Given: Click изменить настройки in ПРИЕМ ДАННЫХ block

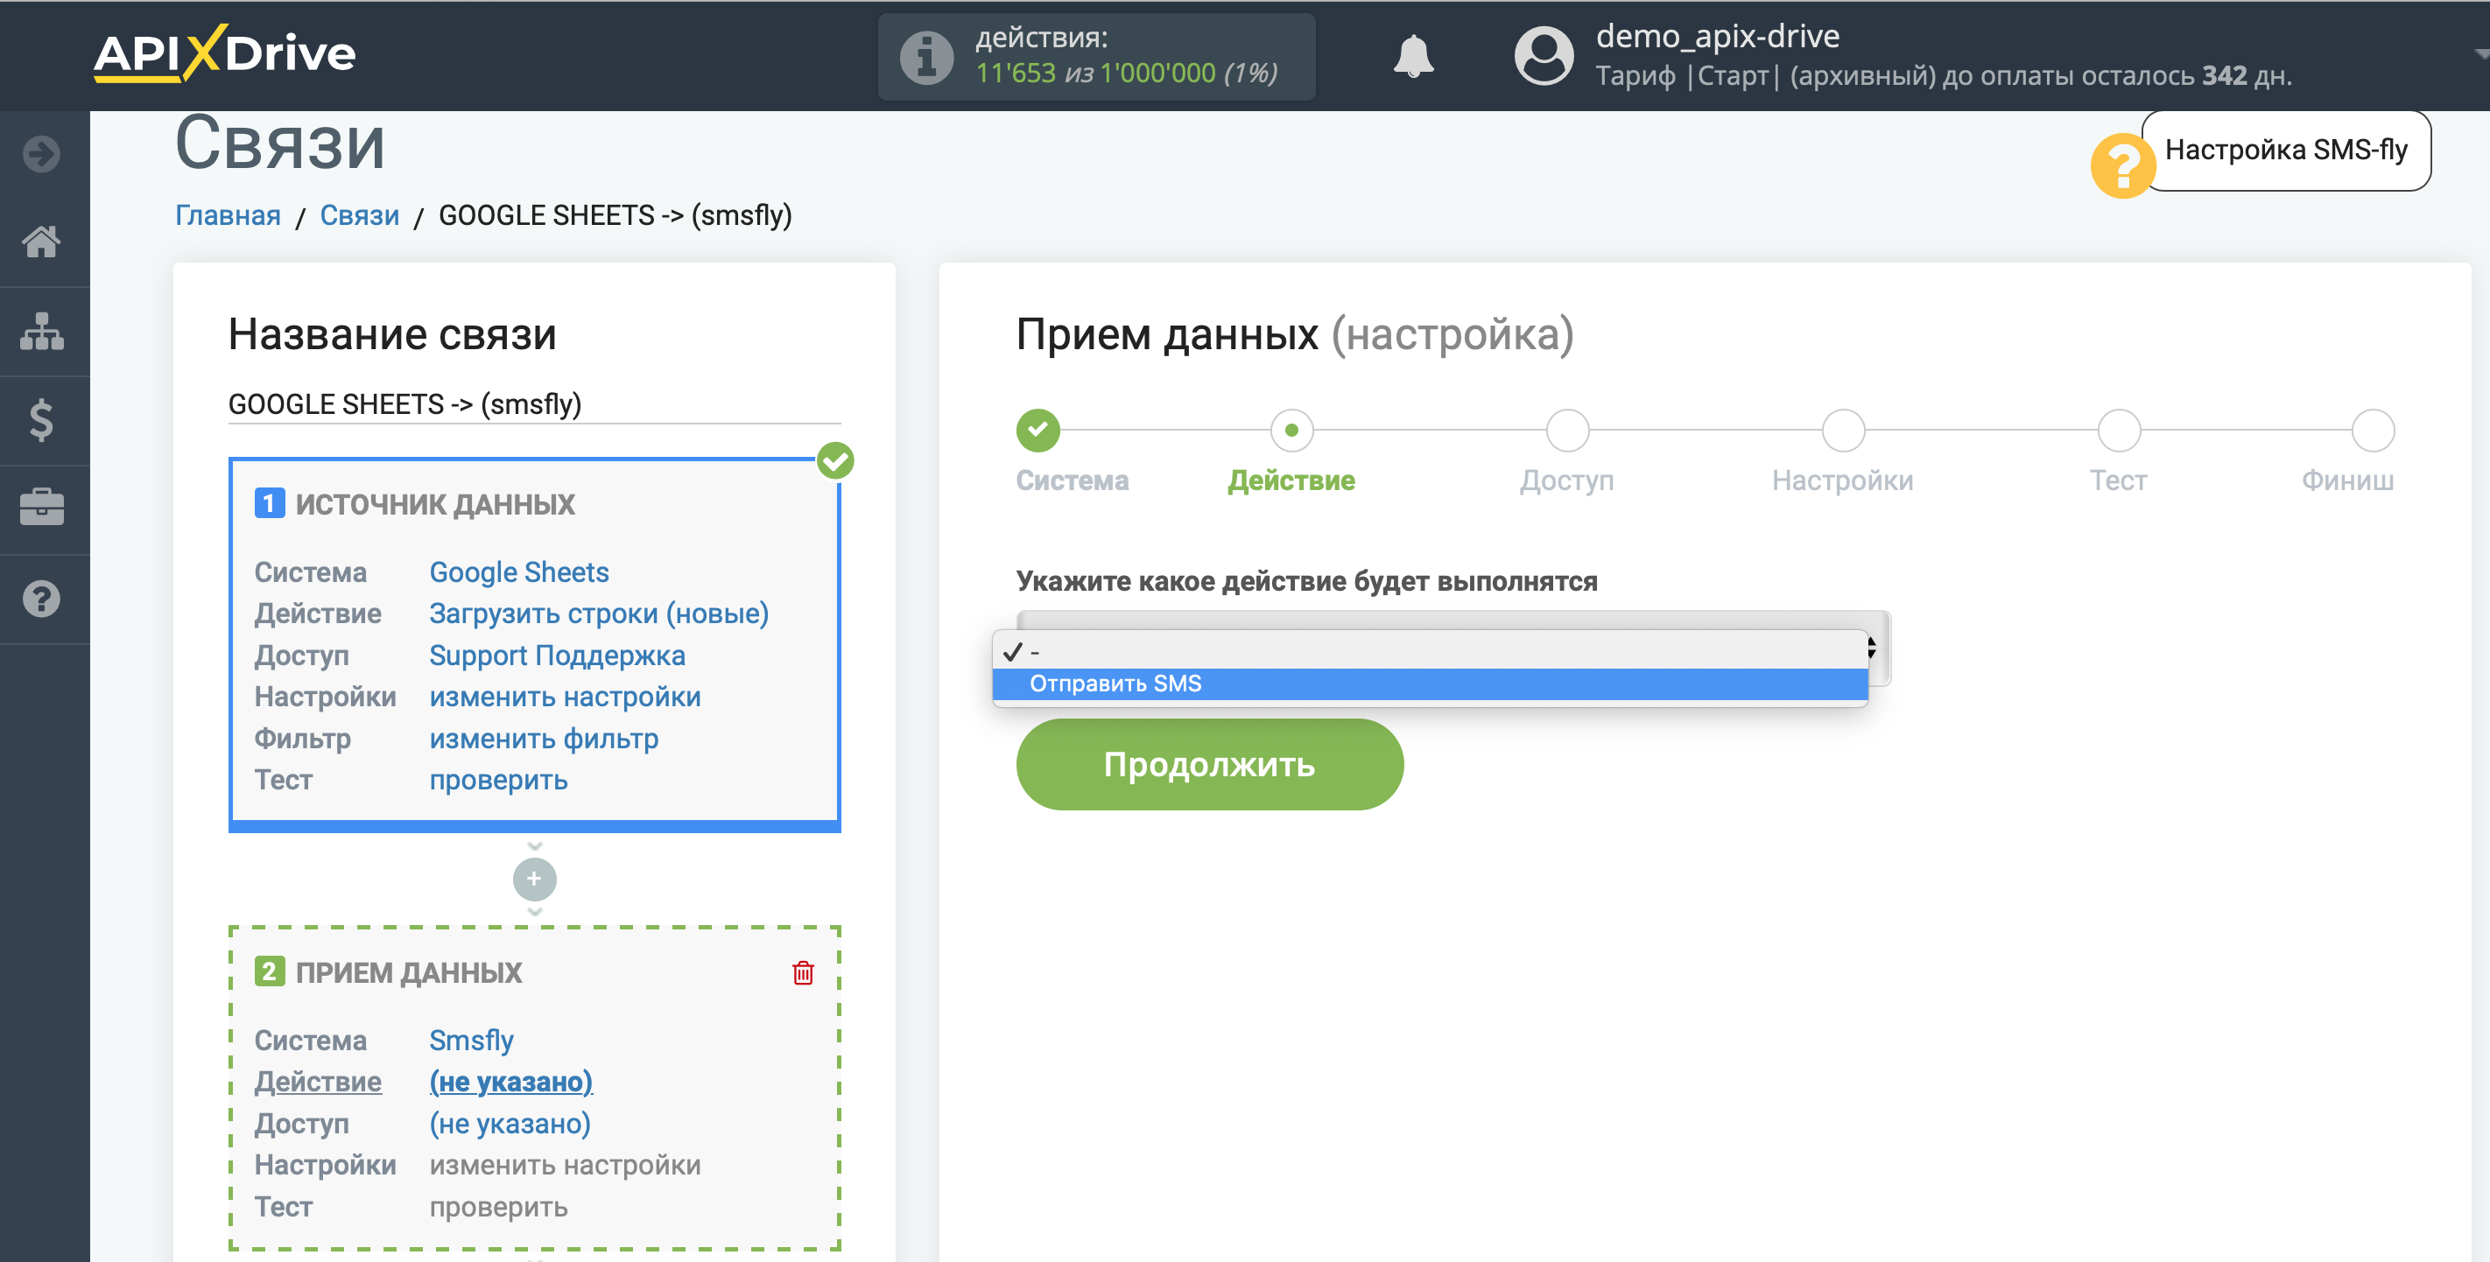Looking at the screenshot, I should (x=566, y=1164).
